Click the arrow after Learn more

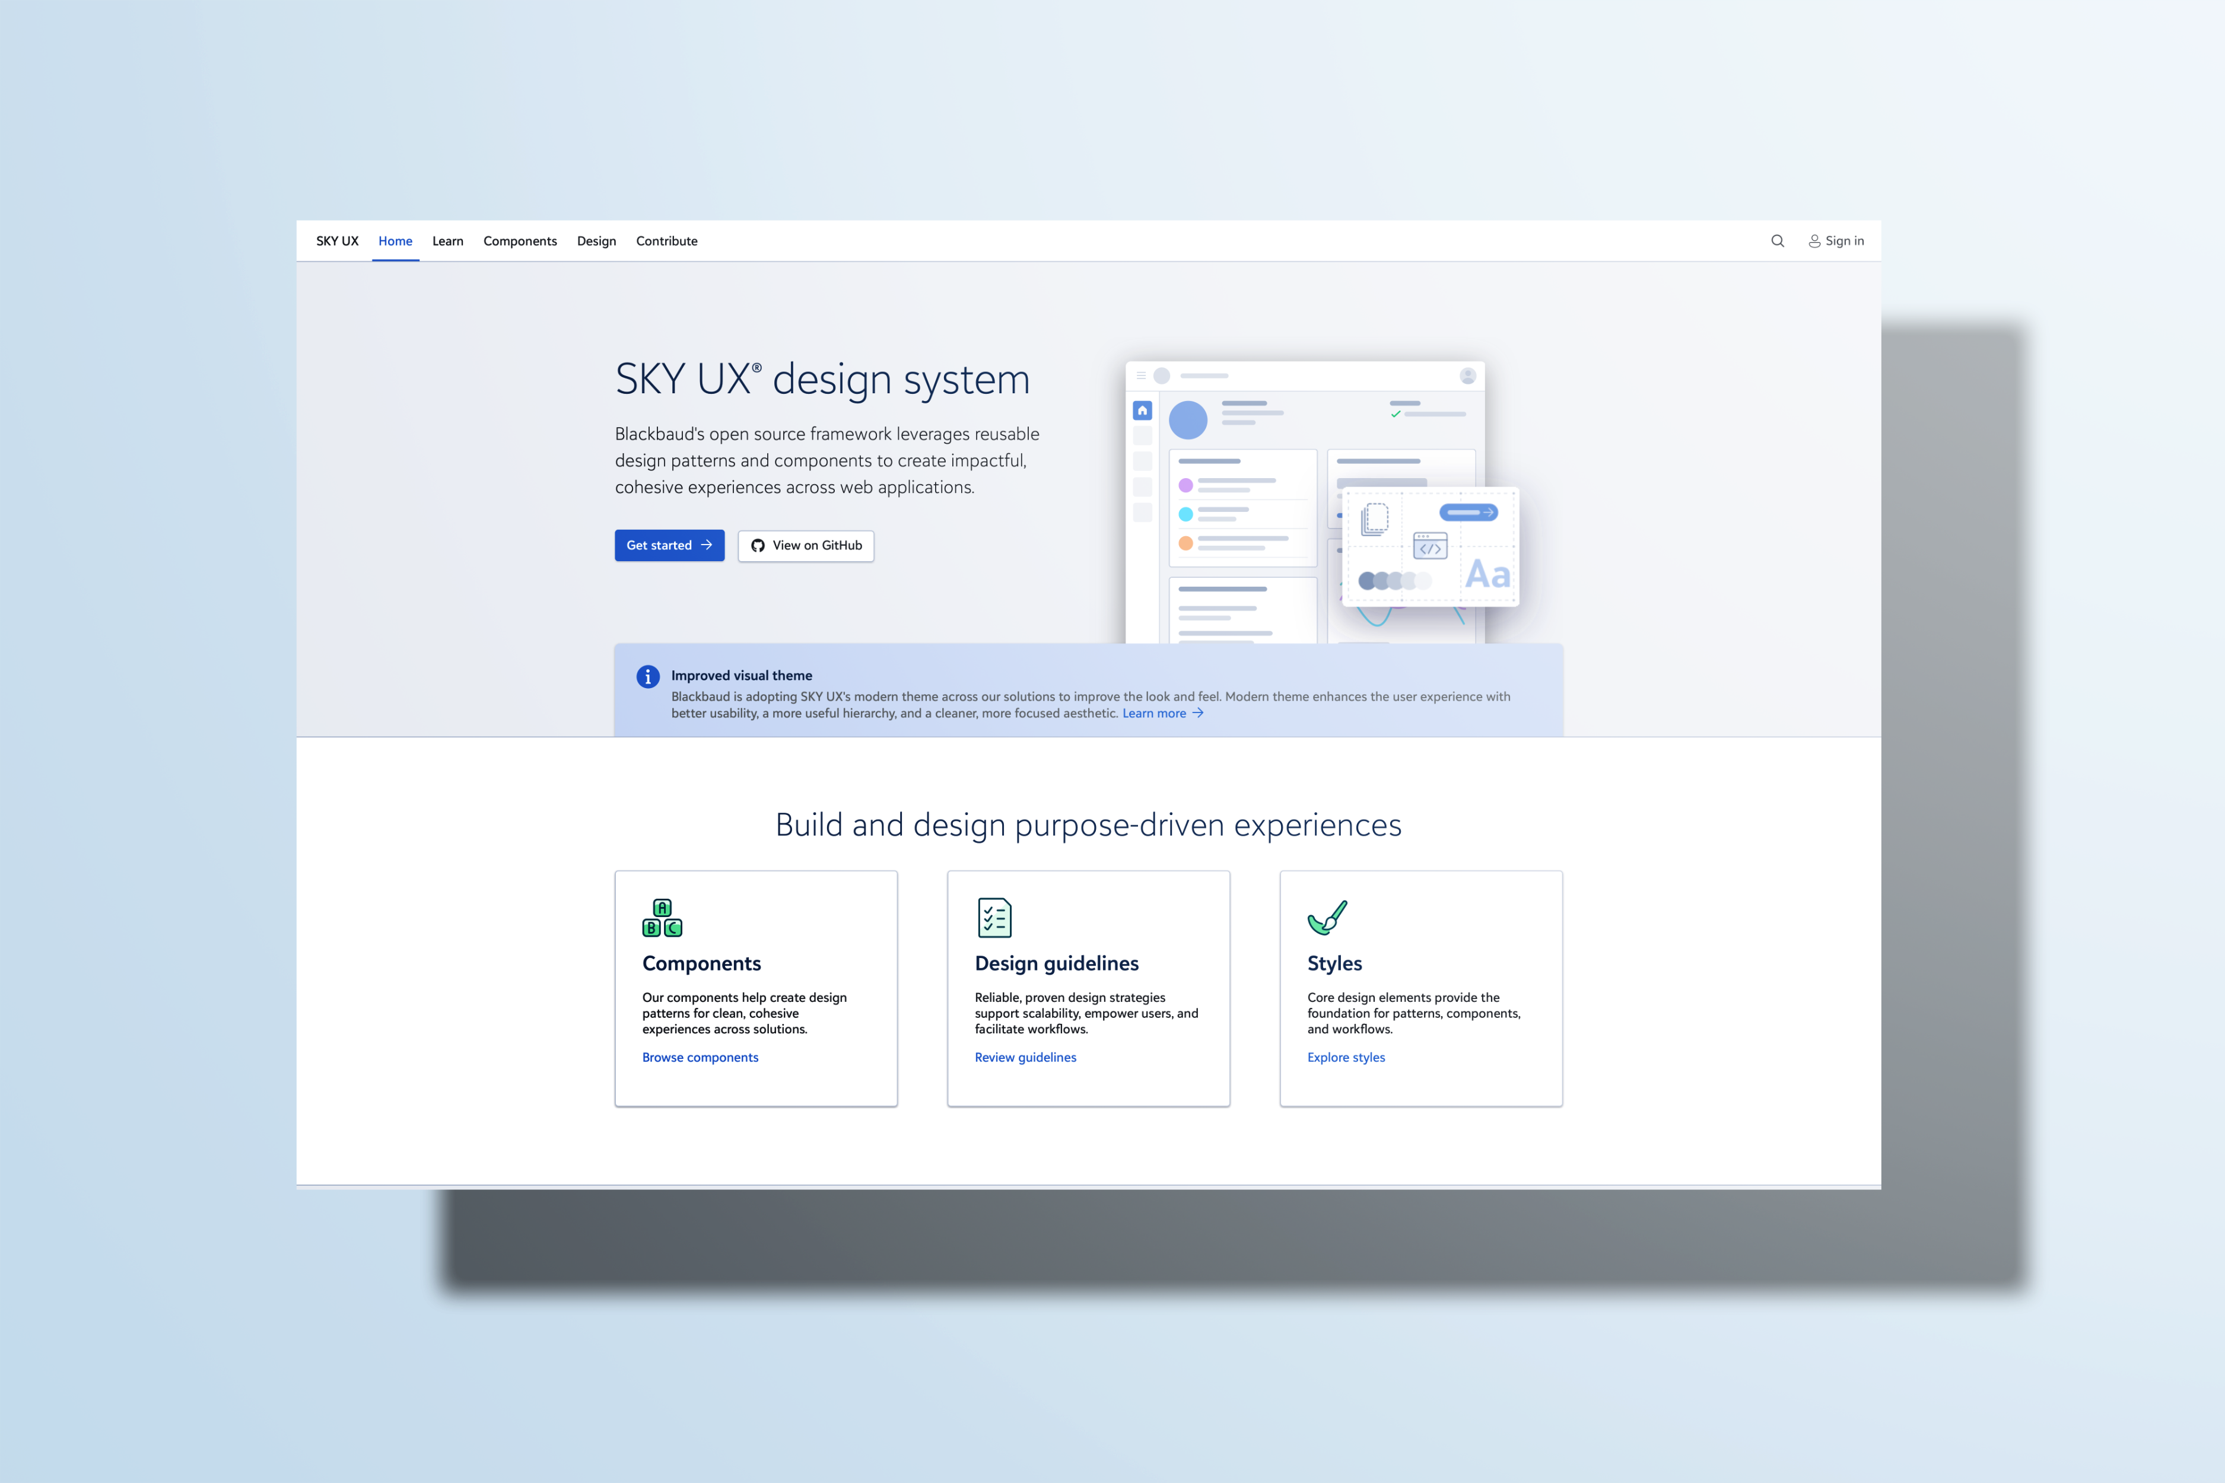pyautogui.click(x=1197, y=713)
